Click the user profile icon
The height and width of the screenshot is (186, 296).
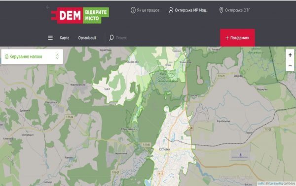(171, 10)
